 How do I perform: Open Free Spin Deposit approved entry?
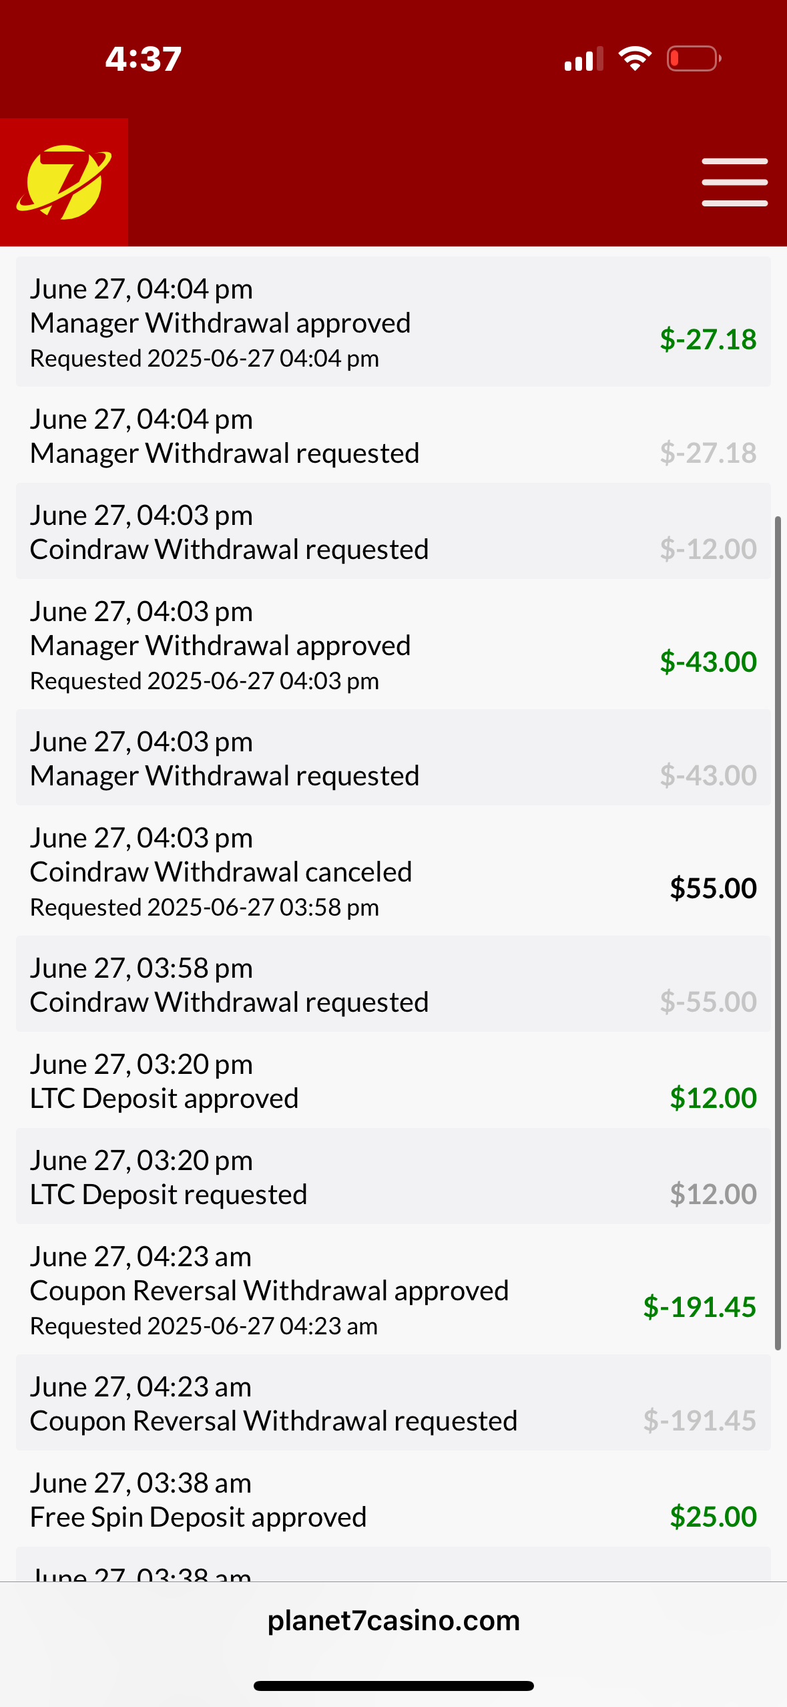tap(393, 1499)
